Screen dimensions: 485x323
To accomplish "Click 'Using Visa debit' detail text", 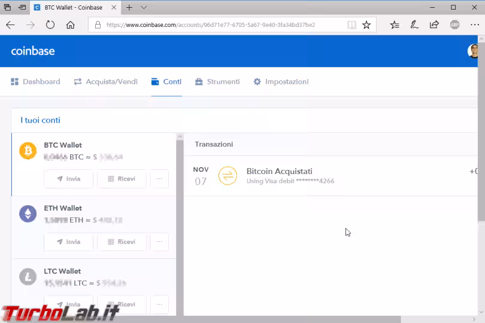I will click(x=290, y=181).
